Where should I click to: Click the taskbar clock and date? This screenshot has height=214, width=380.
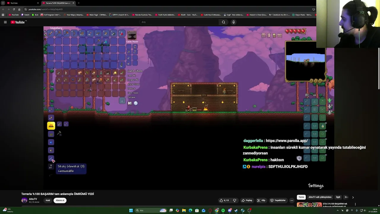(373, 210)
